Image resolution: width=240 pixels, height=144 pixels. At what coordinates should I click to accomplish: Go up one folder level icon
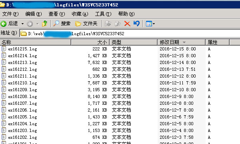point(45,24)
